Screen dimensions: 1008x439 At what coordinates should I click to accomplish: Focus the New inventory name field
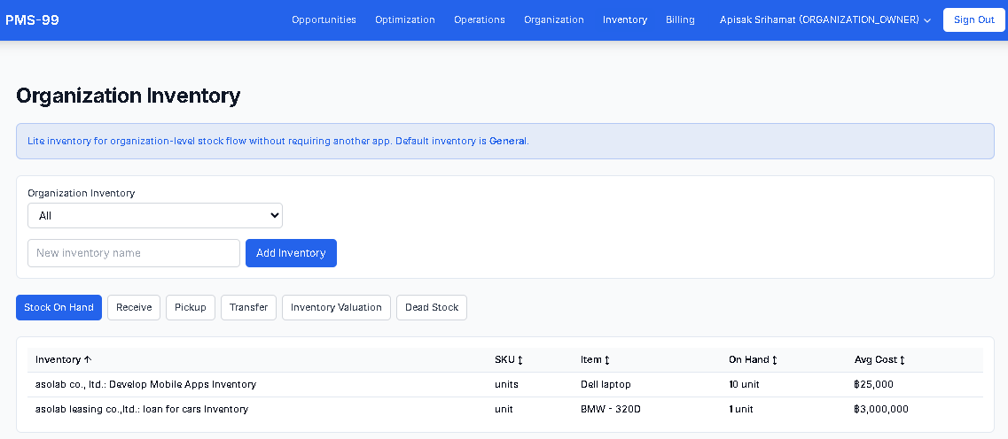pos(134,253)
